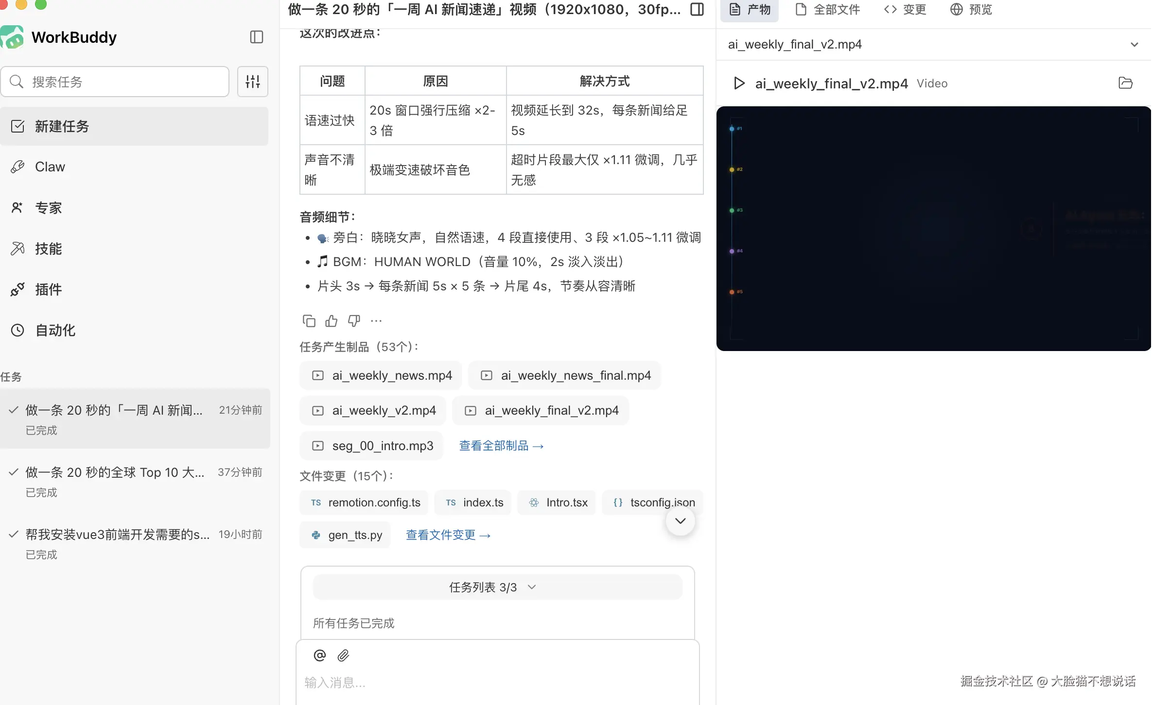This screenshot has height=705, width=1153.
Task: Expand the ai_weekly_final_v2.mp4 header chevron
Action: tap(1135, 44)
